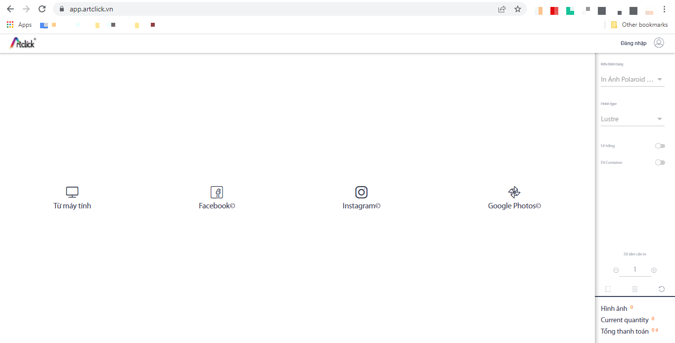675x343 pixels.
Task: Click the Facebook logo icon
Action: point(217,192)
